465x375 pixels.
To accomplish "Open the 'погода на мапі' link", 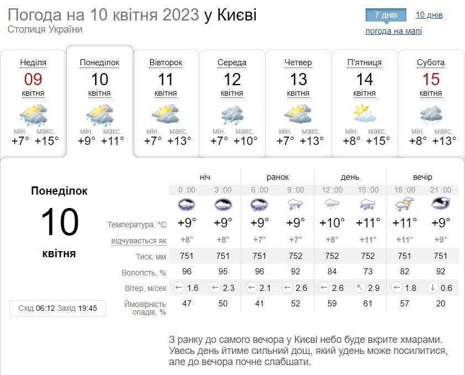I will click(395, 30).
